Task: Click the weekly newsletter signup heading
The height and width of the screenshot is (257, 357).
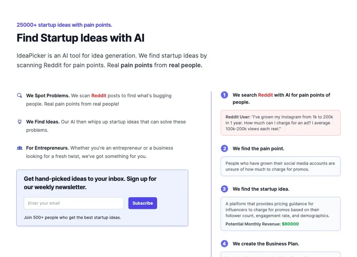Action: pos(90,183)
